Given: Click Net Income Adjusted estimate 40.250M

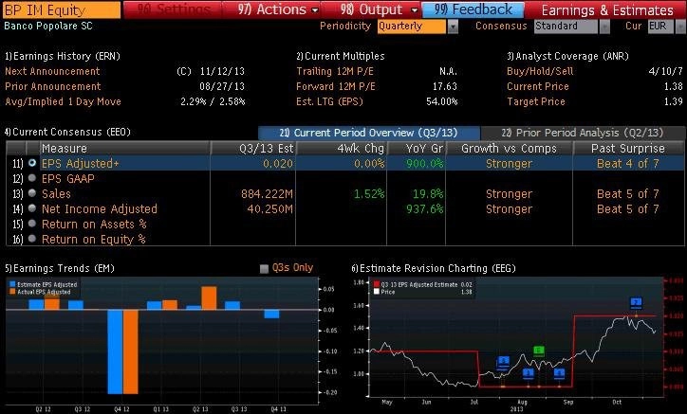Looking at the screenshot, I should coord(269,208).
